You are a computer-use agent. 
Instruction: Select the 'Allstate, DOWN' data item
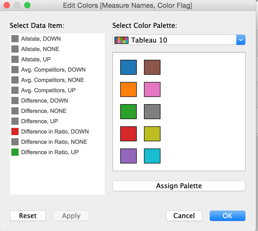41,39
